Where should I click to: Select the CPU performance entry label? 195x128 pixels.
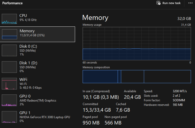23,16
